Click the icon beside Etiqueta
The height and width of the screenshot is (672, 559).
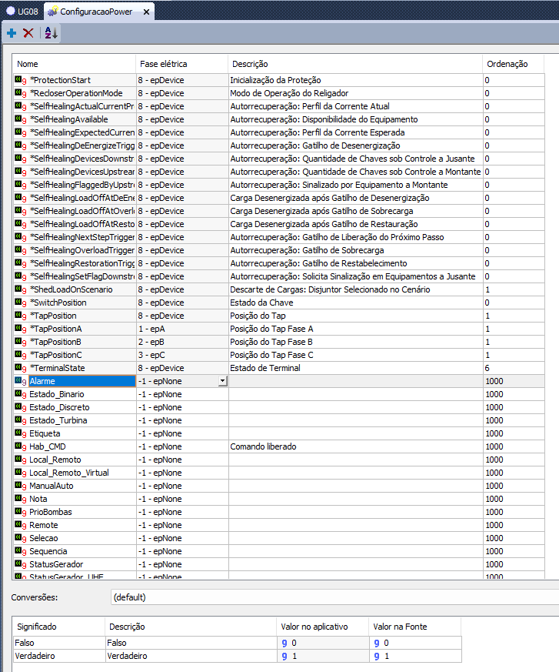[21, 433]
